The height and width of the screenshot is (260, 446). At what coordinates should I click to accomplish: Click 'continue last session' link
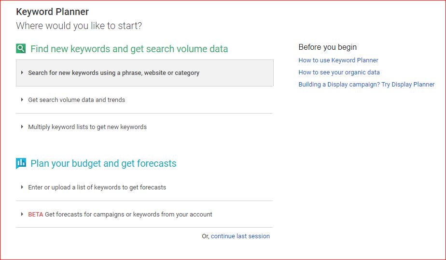click(x=240, y=236)
